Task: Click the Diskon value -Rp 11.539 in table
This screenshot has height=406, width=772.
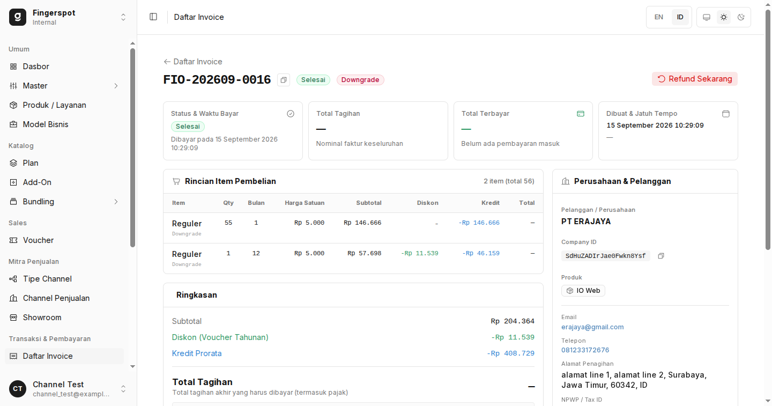Action: coord(420,253)
